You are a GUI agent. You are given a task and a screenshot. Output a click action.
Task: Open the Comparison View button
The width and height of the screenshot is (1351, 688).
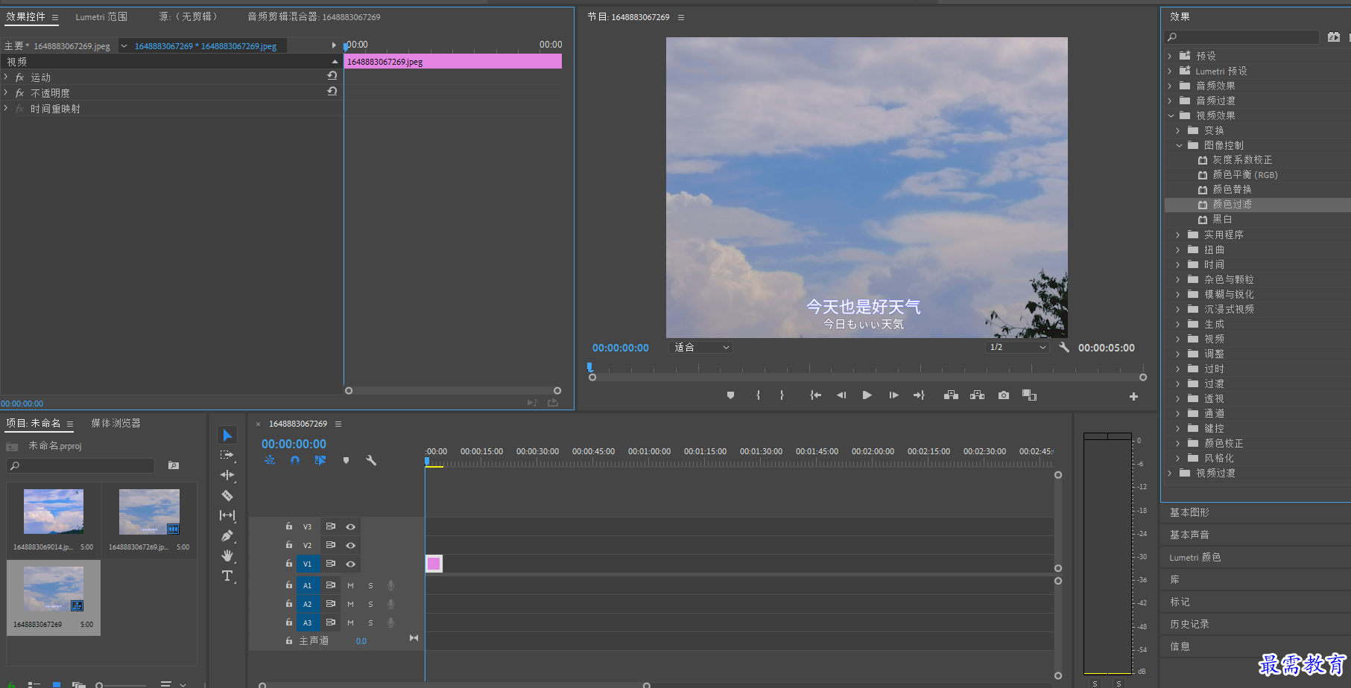click(1029, 395)
